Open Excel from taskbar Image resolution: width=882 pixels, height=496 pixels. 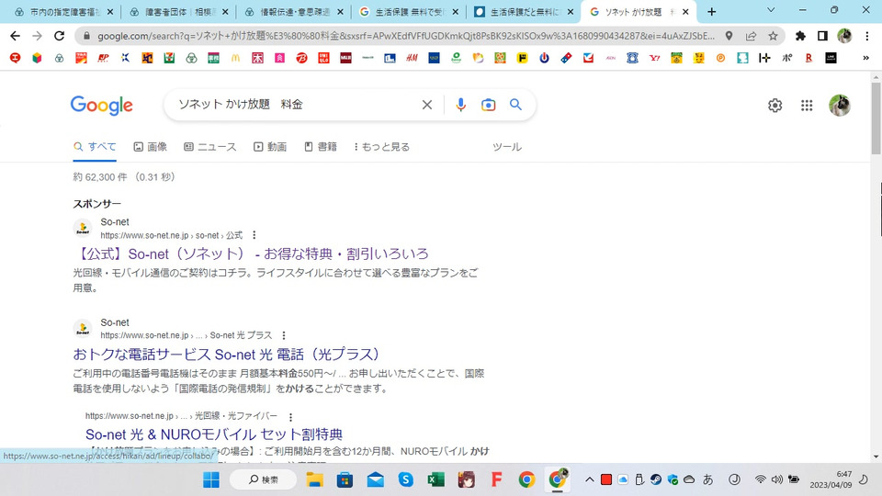click(435, 479)
